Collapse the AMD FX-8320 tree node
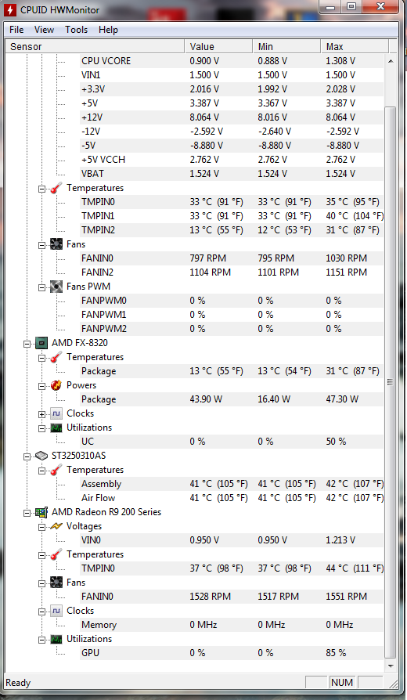The height and width of the screenshot is (700, 407). [x=27, y=344]
